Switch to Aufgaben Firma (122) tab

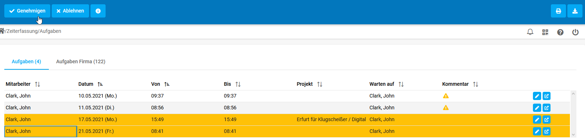click(x=81, y=61)
